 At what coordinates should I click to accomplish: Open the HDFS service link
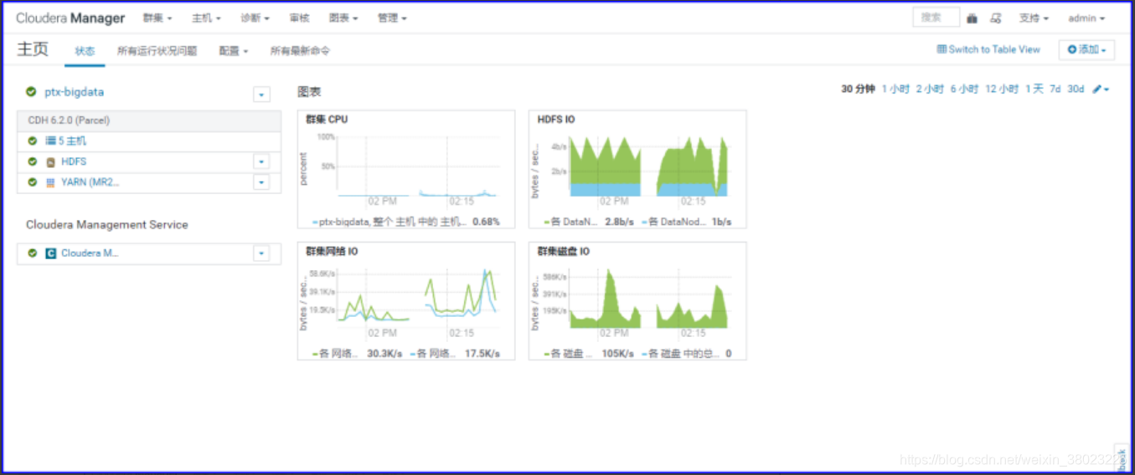[74, 161]
